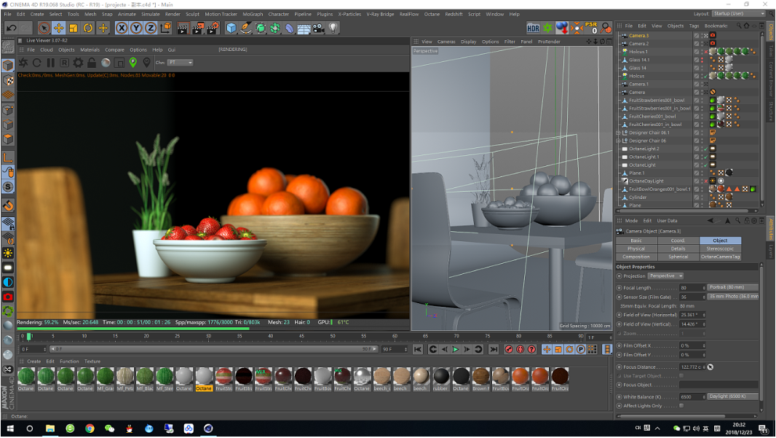Screen dimensions: 776x438
Task: Select the Move tool in the top toolbar
Action: click(58, 28)
